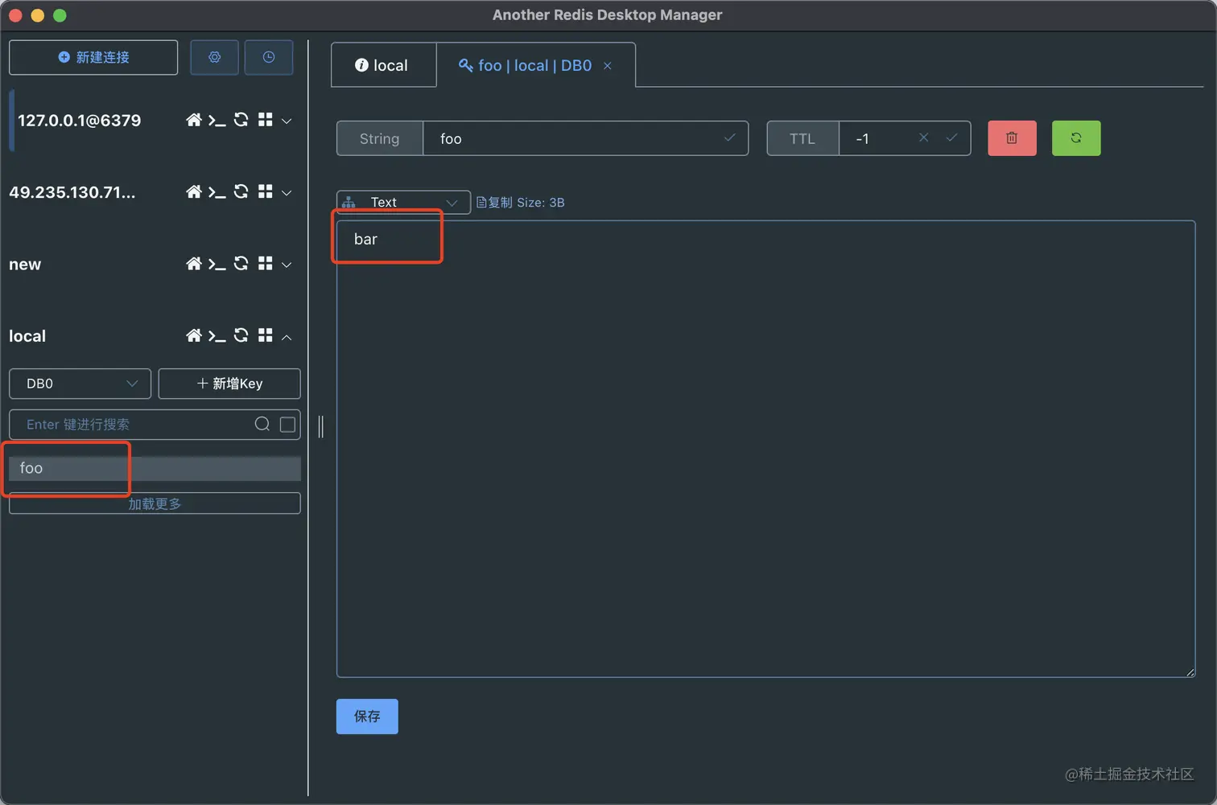Click the sidebar resize handle
Image resolution: width=1217 pixels, height=805 pixels.
(x=321, y=426)
